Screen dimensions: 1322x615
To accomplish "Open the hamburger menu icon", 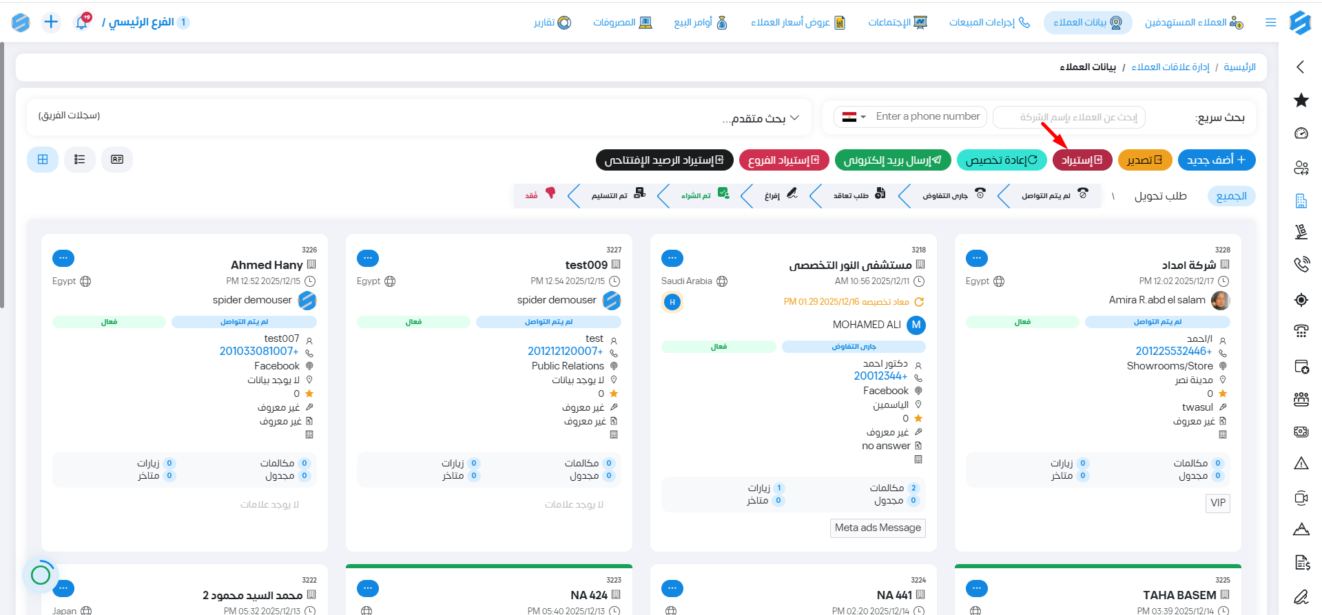I will coord(1271,23).
